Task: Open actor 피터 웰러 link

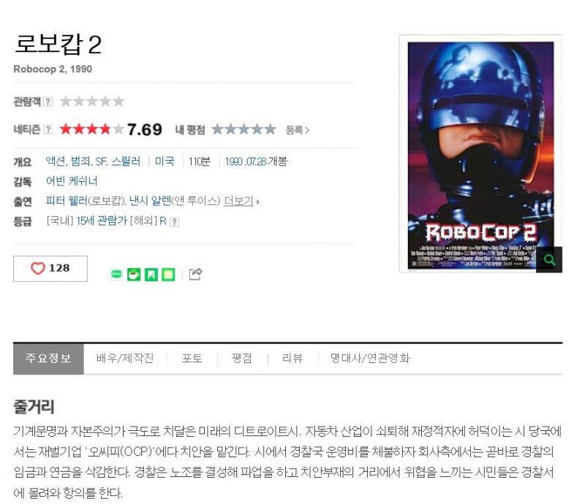Action: (67, 201)
